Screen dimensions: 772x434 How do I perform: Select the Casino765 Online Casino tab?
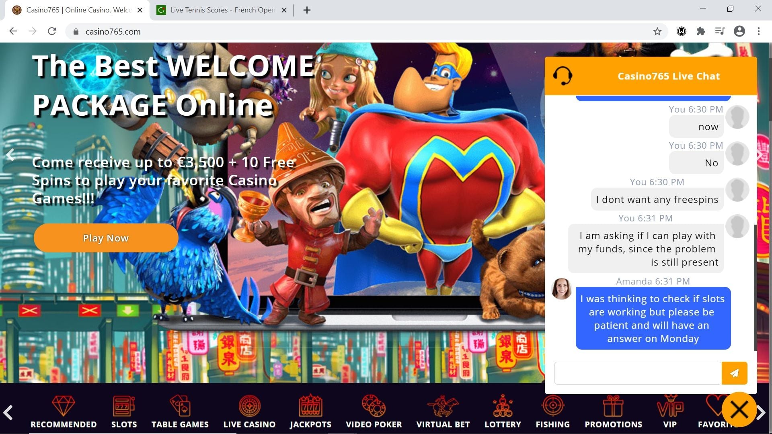[x=76, y=10]
